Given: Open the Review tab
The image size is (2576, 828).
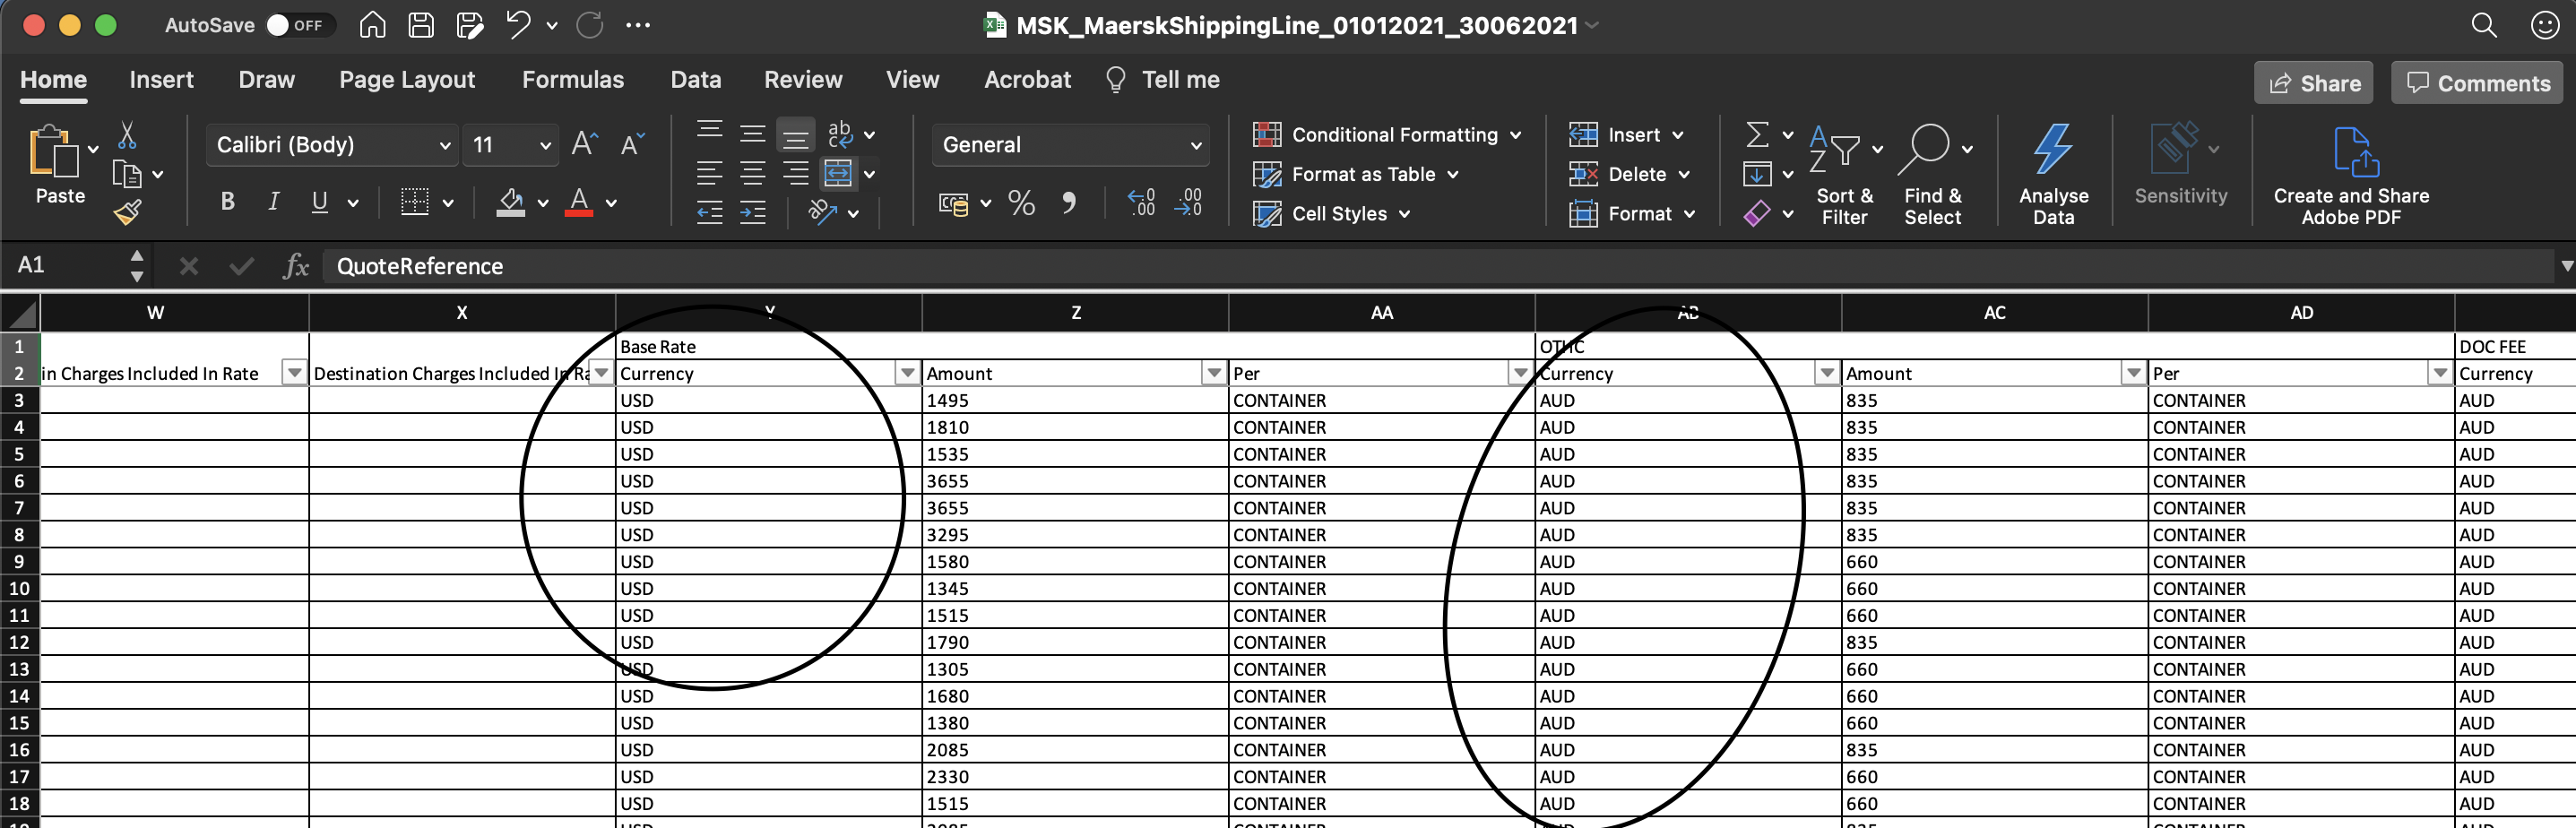Looking at the screenshot, I should tap(803, 80).
